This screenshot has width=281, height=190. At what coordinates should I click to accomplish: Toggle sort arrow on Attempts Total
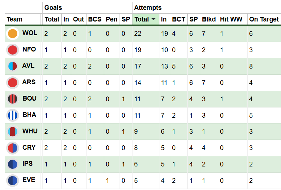point(153,19)
